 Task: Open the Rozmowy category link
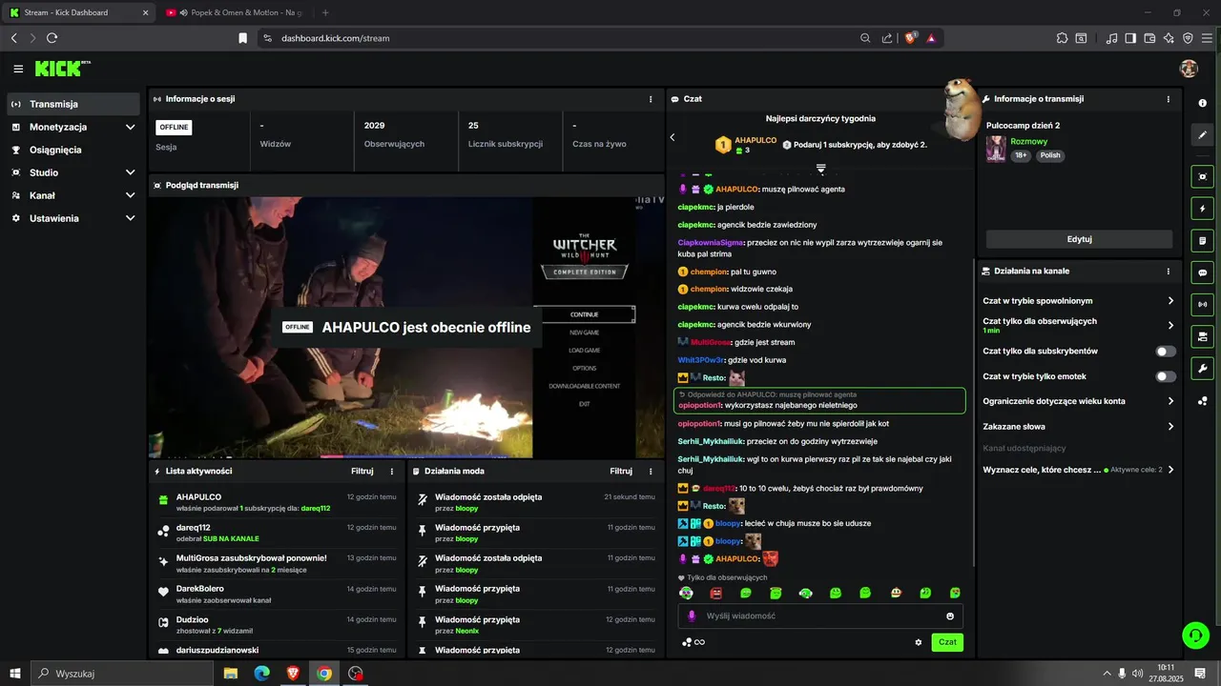click(1027, 141)
